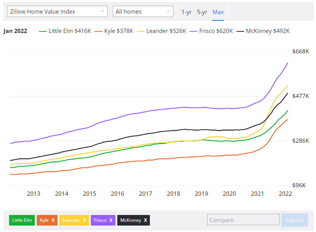The height and width of the screenshot is (232, 316).
Task: Click the $286K y-axis label
Action: click(x=300, y=141)
